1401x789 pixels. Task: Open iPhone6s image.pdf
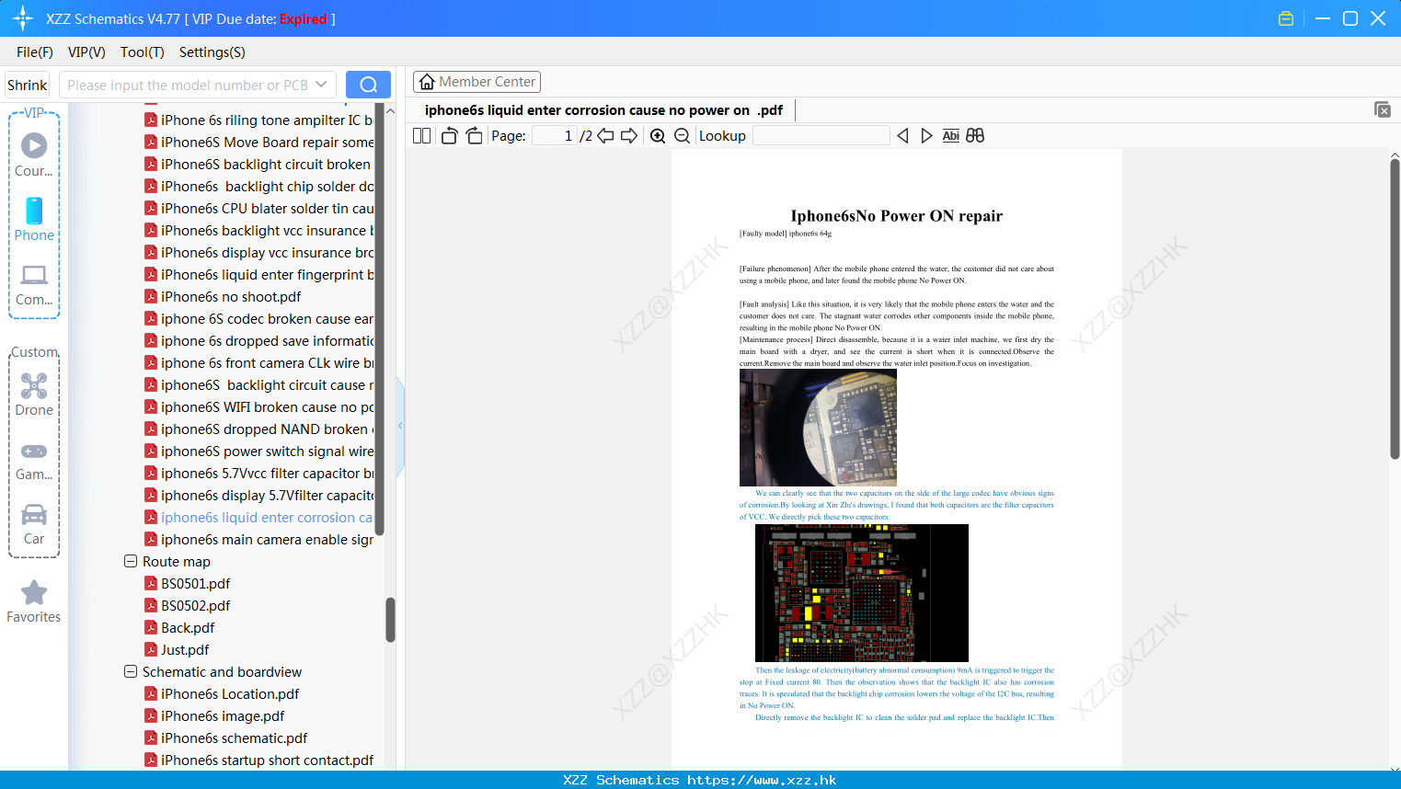click(x=223, y=715)
